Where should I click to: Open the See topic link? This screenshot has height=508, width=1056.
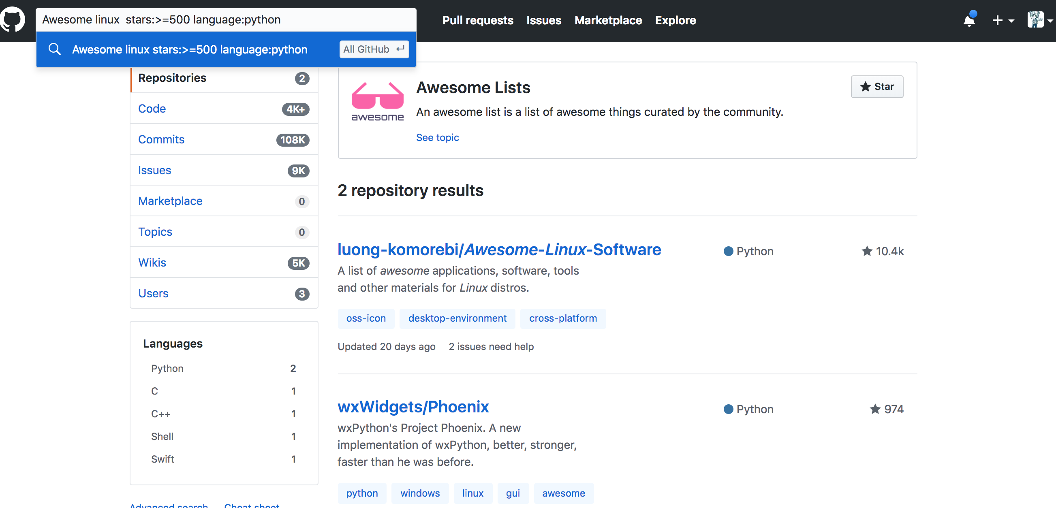pos(437,138)
